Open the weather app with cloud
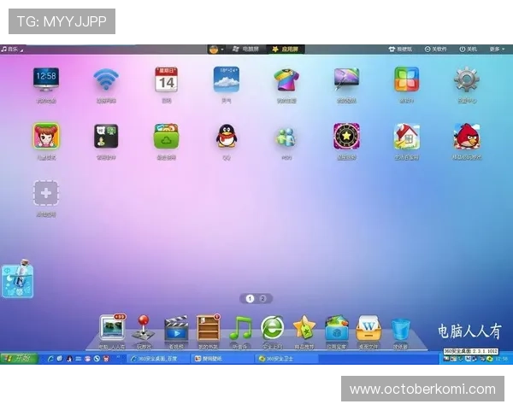 (226, 79)
